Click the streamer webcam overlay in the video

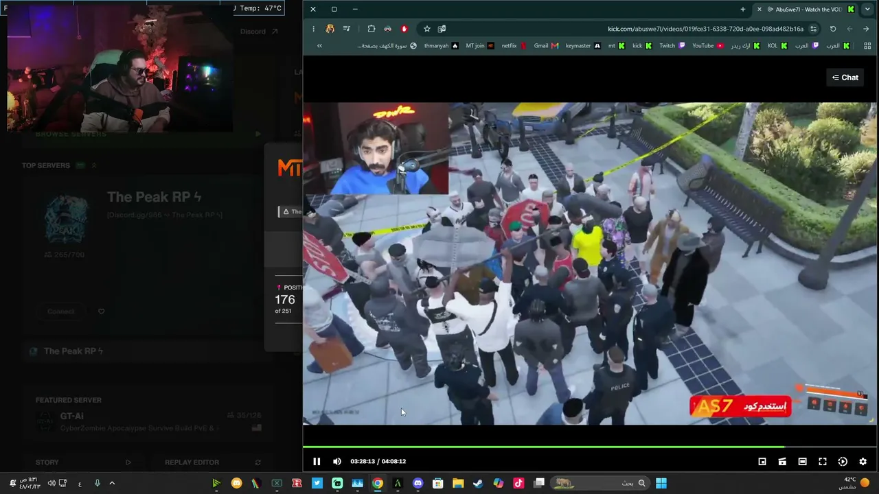click(x=376, y=149)
